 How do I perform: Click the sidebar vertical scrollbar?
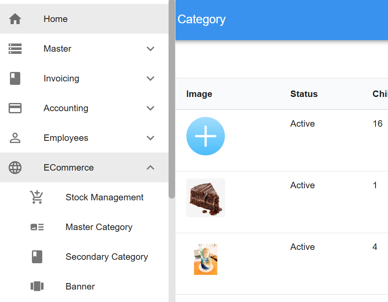[172, 99]
